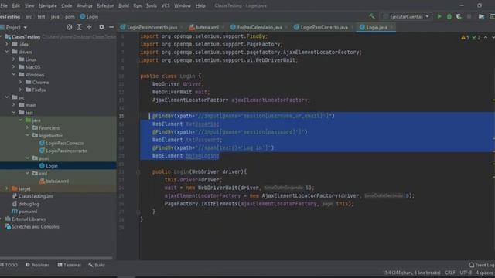Select the Login.java editor tab
Viewport: 495px width, 278px height.
coord(377,28)
